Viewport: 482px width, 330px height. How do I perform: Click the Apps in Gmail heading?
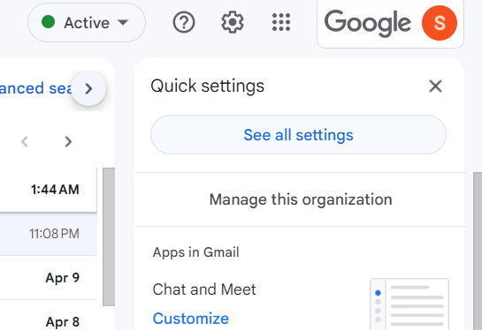tap(195, 252)
